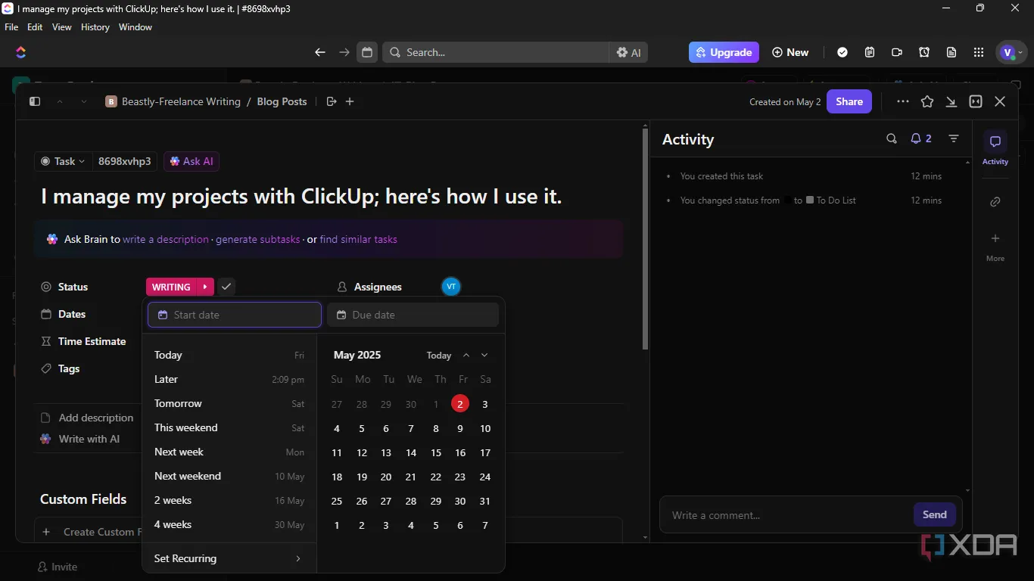Screen dimensions: 1034x581
Task: Go back with the left arrow
Action: tap(319, 52)
